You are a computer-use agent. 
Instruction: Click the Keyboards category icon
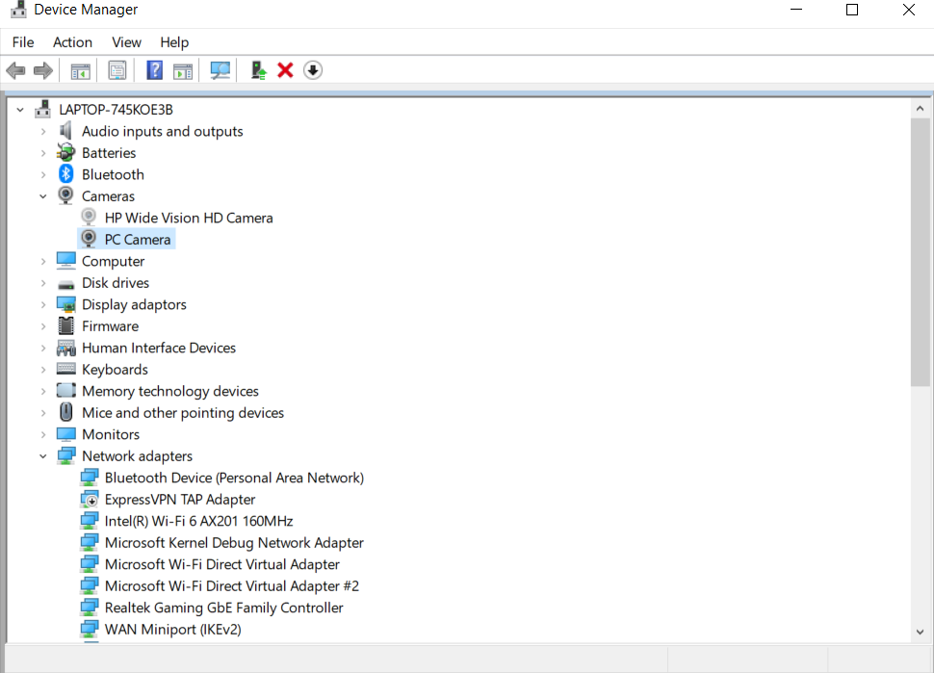[65, 369]
